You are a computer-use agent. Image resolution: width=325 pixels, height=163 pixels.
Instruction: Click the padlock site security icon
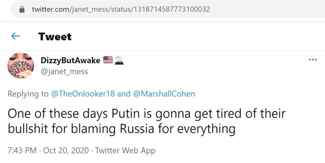(x=22, y=9)
